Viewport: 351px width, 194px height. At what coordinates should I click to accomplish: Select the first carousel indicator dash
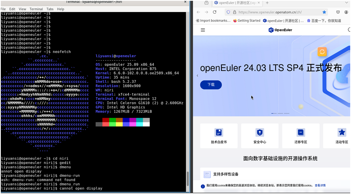274,114
